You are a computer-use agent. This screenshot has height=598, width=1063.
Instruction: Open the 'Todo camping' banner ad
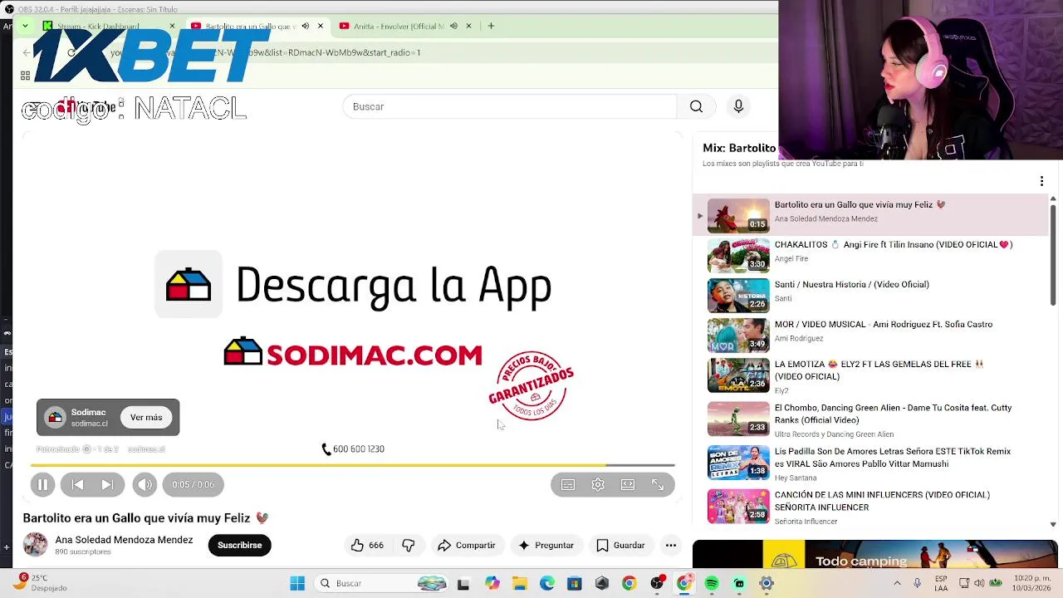(x=875, y=554)
